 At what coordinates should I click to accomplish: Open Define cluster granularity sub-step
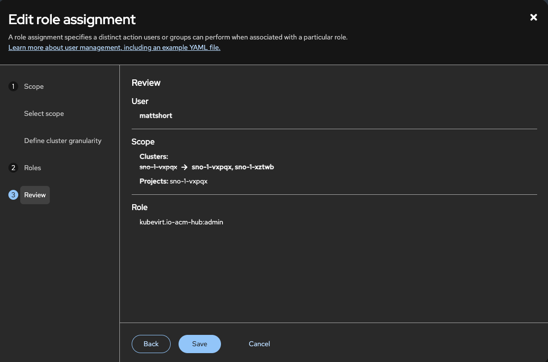(x=63, y=141)
